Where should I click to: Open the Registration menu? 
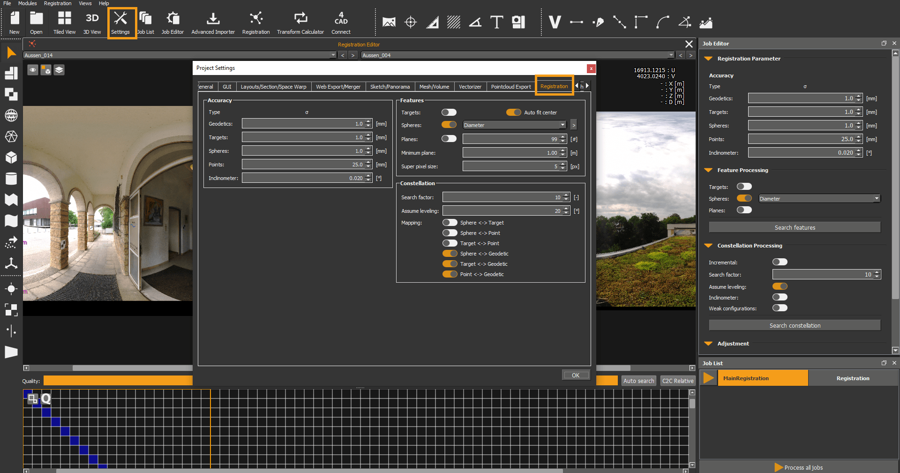coord(57,3)
